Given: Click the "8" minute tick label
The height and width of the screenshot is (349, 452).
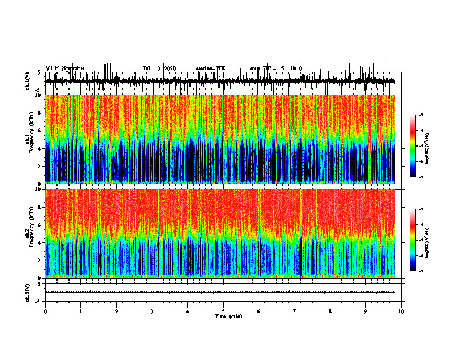Looking at the screenshot, I should pos(330,311).
